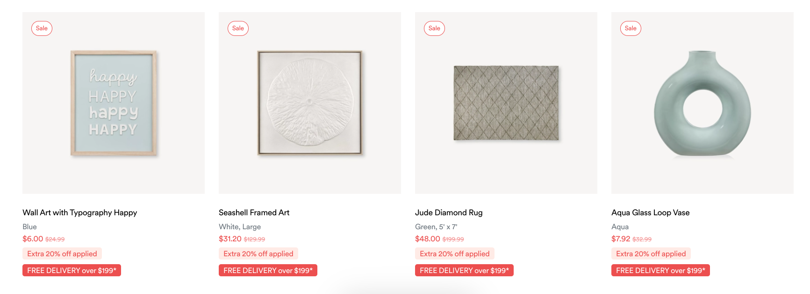Click the Sale badge on Aqua Loop Vase
810x294 pixels.
pyautogui.click(x=631, y=28)
